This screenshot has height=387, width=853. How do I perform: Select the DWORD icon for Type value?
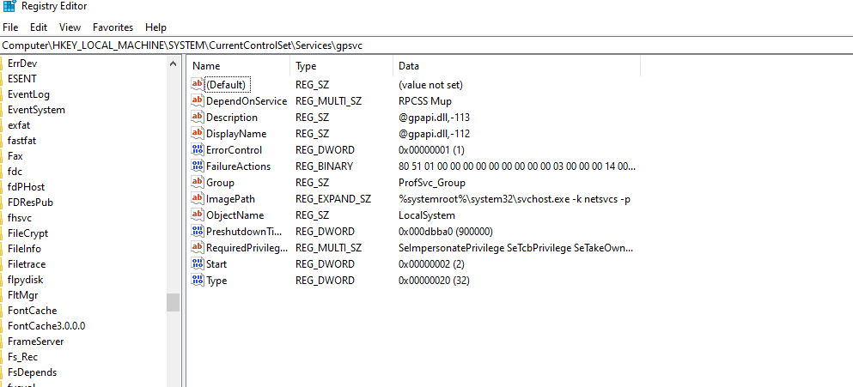pyautogui.click(x=197, y=281)
